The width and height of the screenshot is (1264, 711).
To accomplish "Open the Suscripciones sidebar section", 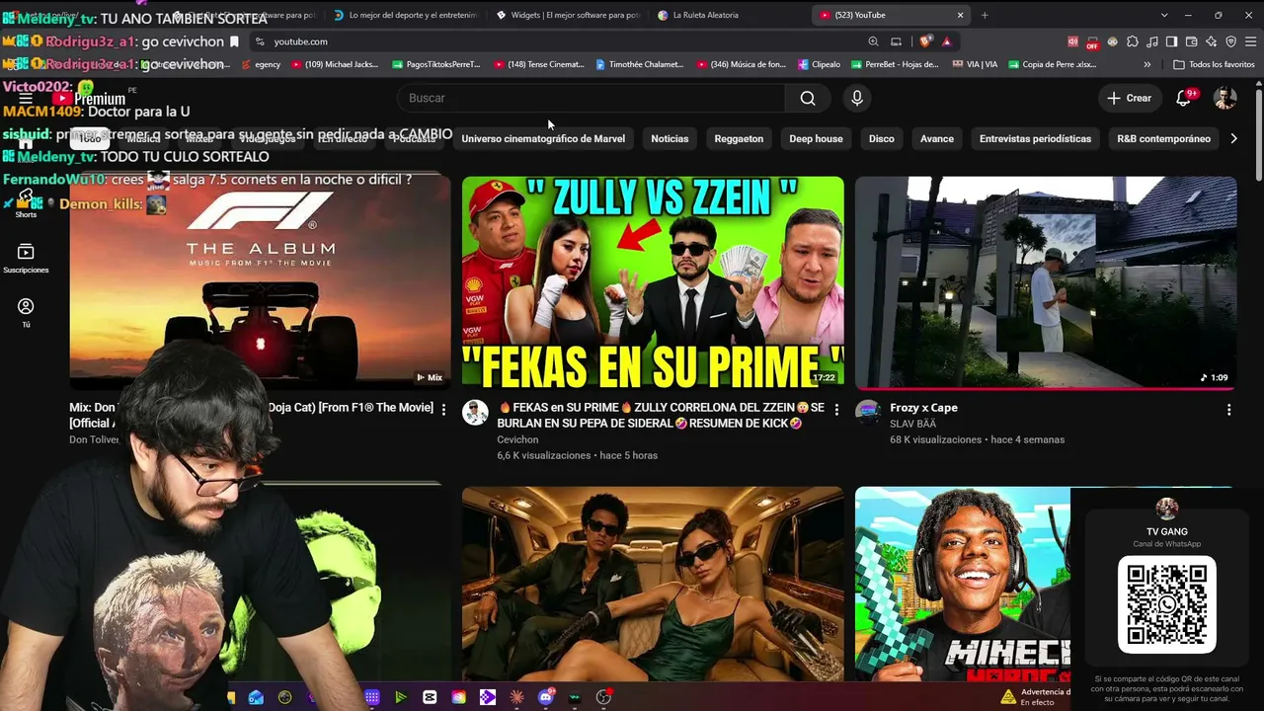I will 26,259.
